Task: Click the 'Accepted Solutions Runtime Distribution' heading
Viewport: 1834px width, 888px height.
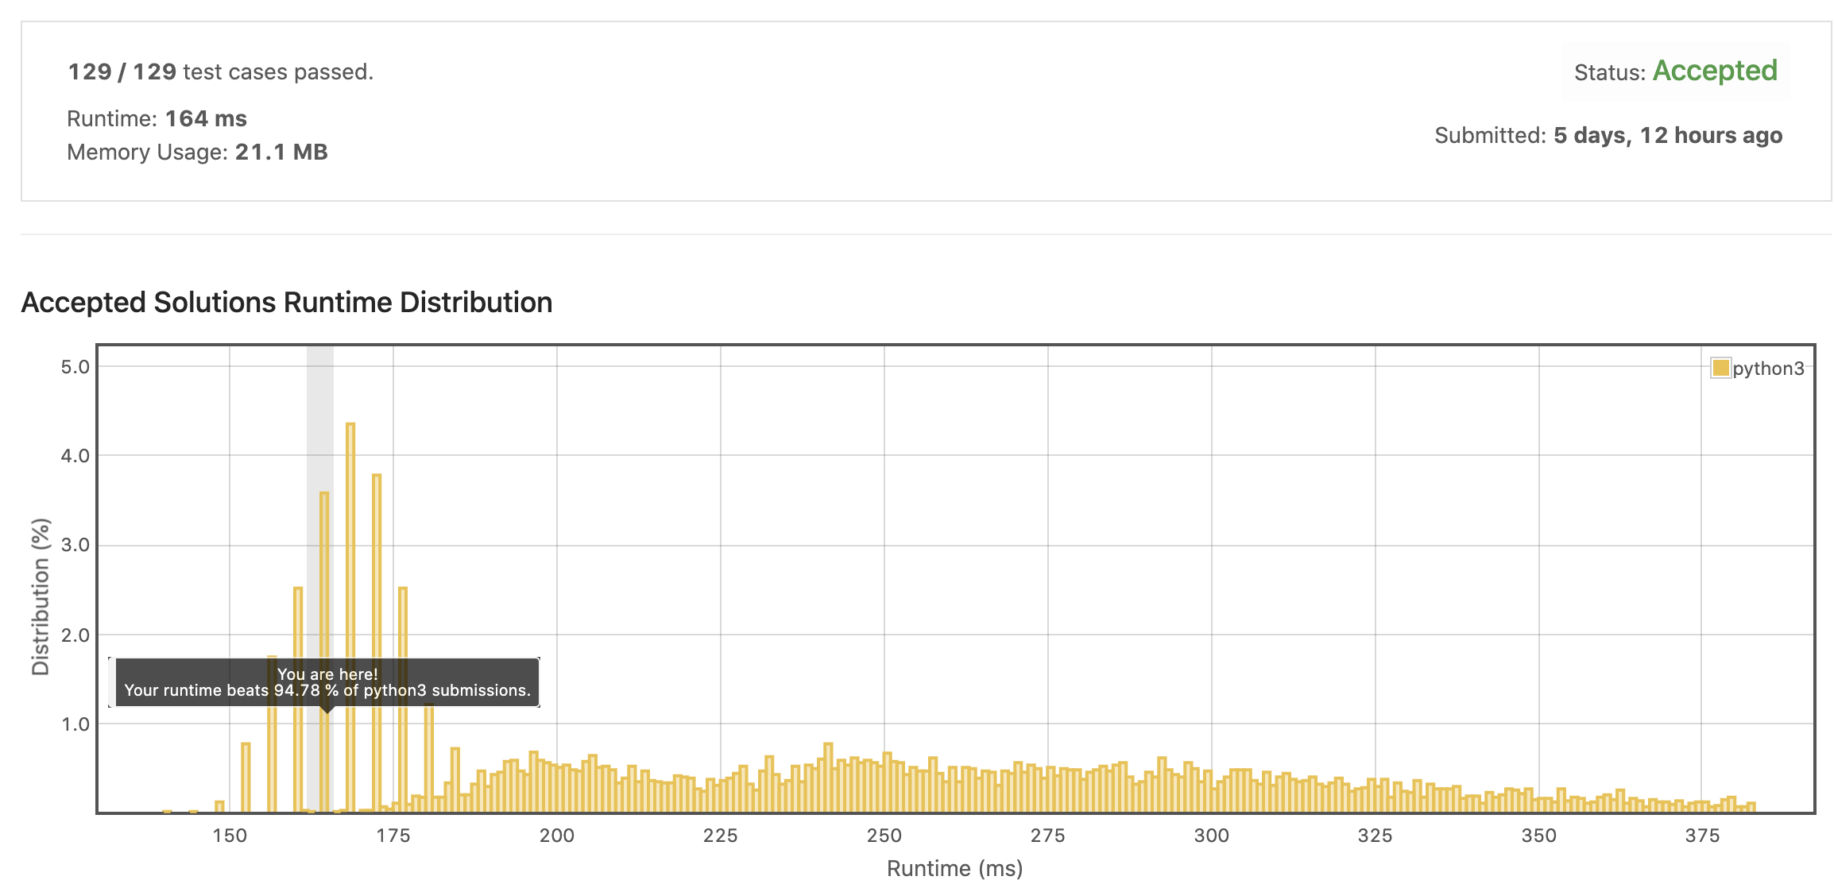Action: 286,303
